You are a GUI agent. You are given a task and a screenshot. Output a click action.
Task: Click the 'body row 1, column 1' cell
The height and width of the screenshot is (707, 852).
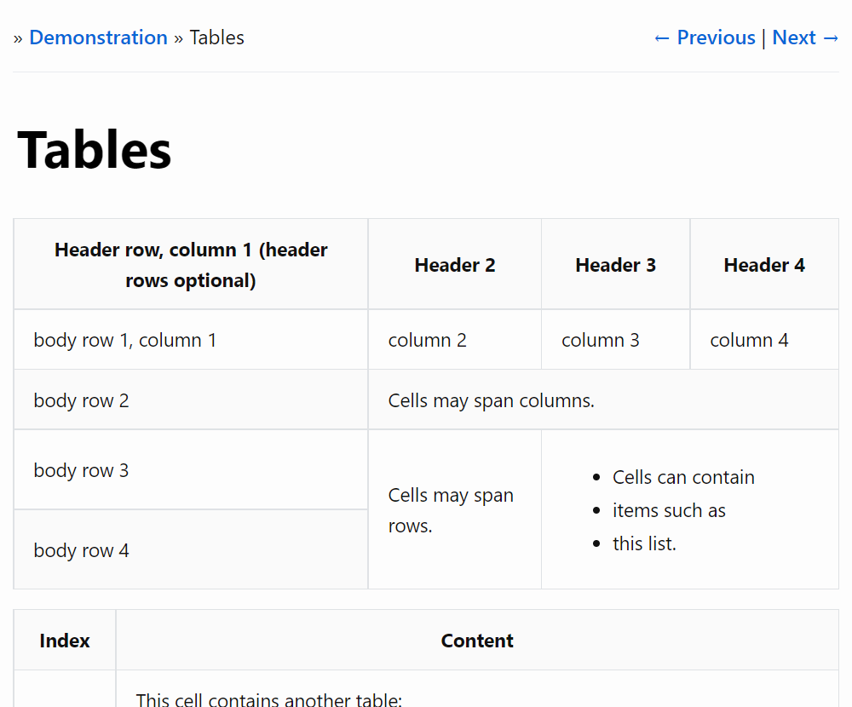click(x=125, y=340)
